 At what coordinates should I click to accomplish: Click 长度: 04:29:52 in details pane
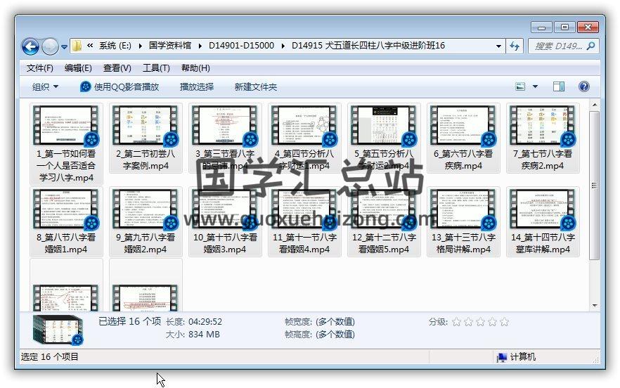194,322
